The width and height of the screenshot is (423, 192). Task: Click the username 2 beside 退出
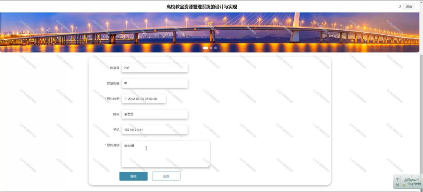[400, 7]
